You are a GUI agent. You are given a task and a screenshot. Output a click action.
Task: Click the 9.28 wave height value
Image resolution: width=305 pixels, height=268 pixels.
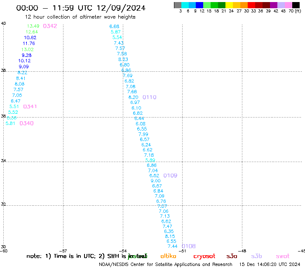(x=26, y=55)
